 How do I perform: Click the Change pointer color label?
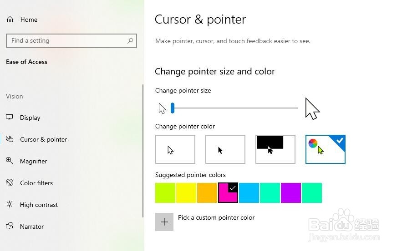[185, 126]
